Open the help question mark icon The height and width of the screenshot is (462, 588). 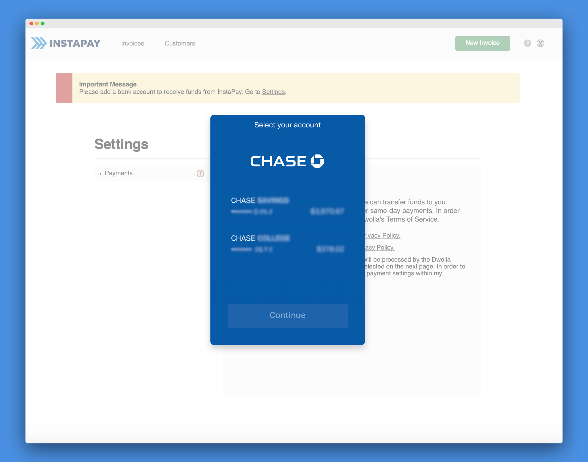[527, 43]
